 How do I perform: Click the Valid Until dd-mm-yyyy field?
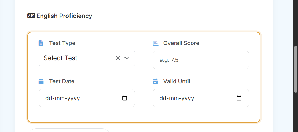(x=201, y=98)
